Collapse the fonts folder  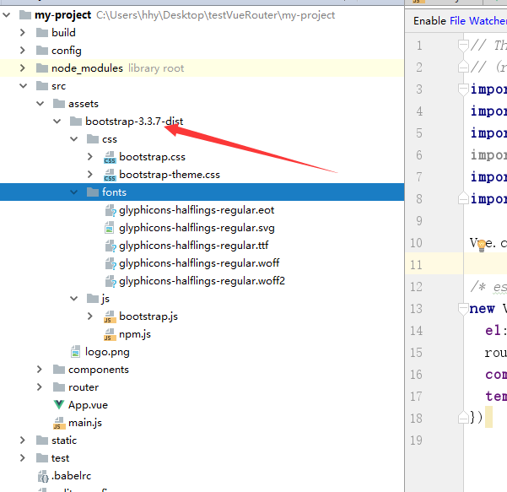[73, 192]
